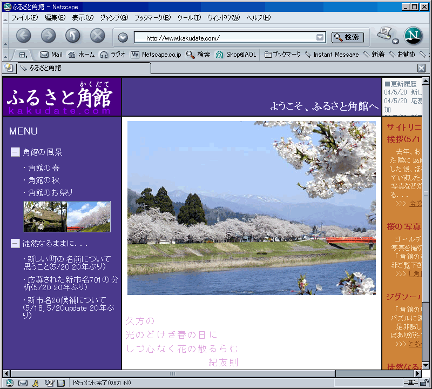This screenshot has height=389, width=432.
Task: Click the 検索 magnifier in the personal toolbar
Action: click(x=198, y=55)
